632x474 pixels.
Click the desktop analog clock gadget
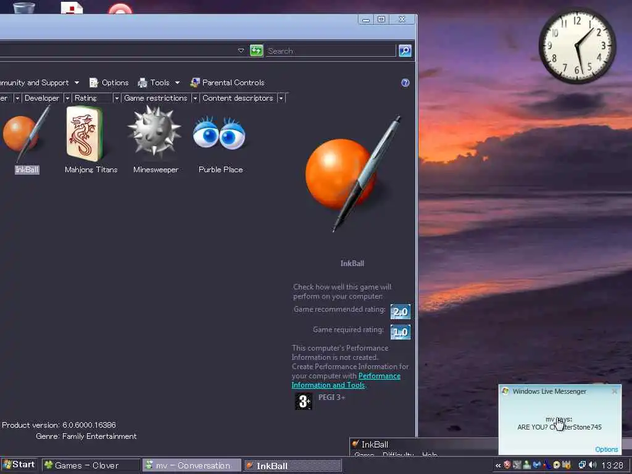[577, 46]
